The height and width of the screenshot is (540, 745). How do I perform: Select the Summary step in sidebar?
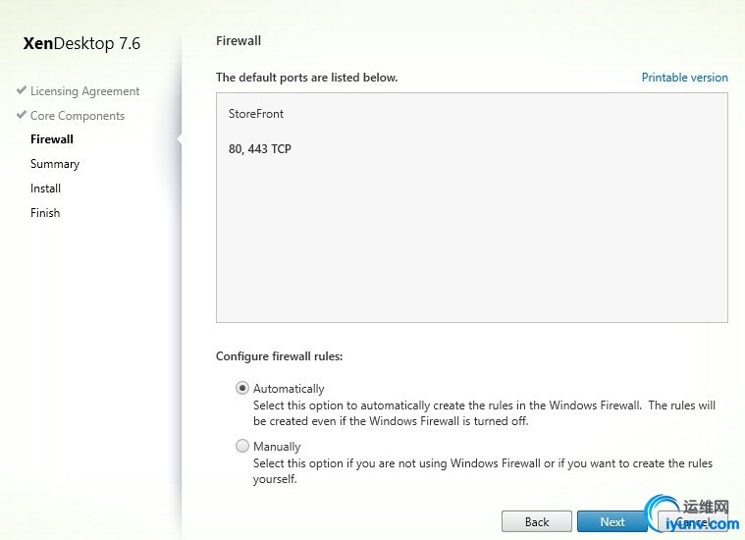55,164
